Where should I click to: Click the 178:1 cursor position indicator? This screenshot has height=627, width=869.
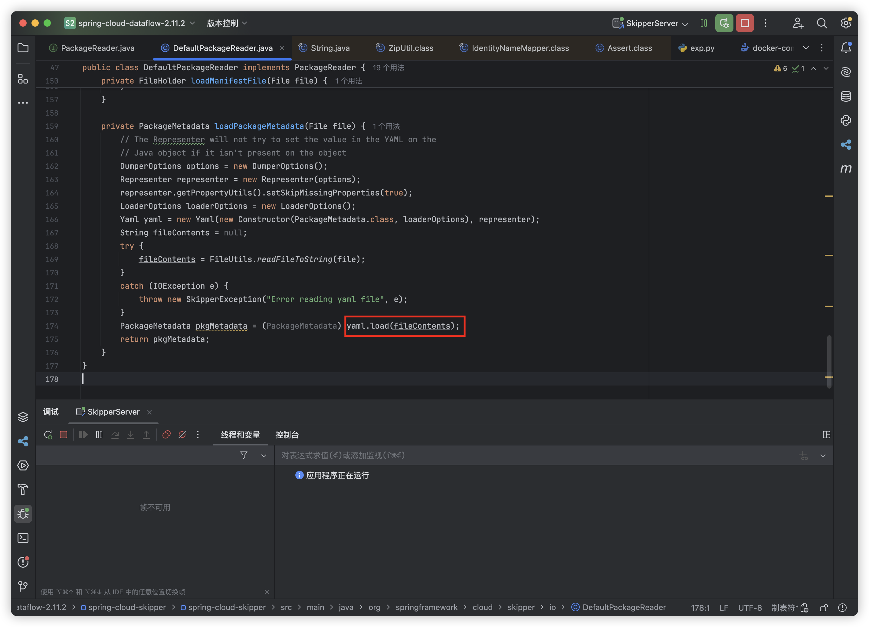pyautogui.click(x=700, y=608)
